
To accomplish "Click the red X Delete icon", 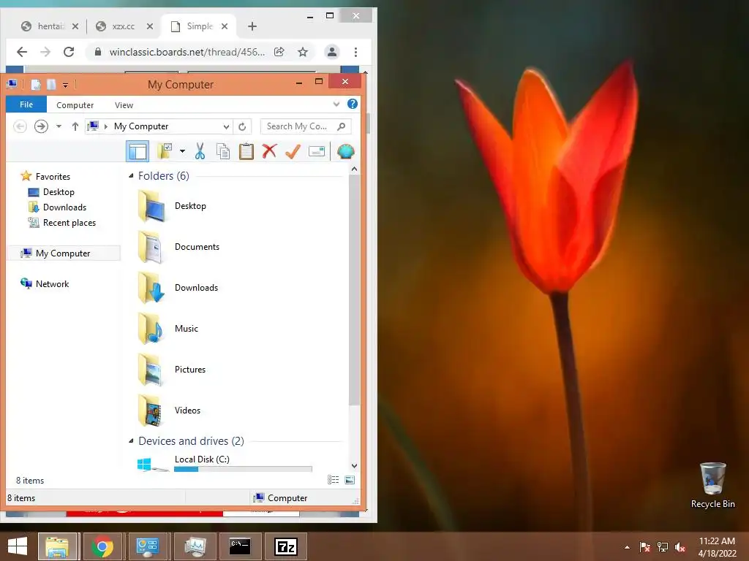I will [269, 151].
